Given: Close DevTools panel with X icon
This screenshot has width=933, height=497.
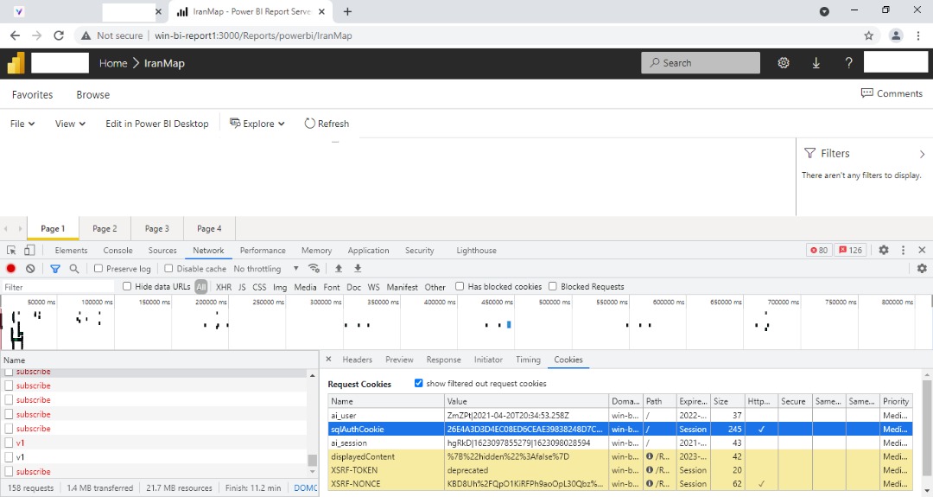Looking at the screenshot, I should (x=922, y=250).
